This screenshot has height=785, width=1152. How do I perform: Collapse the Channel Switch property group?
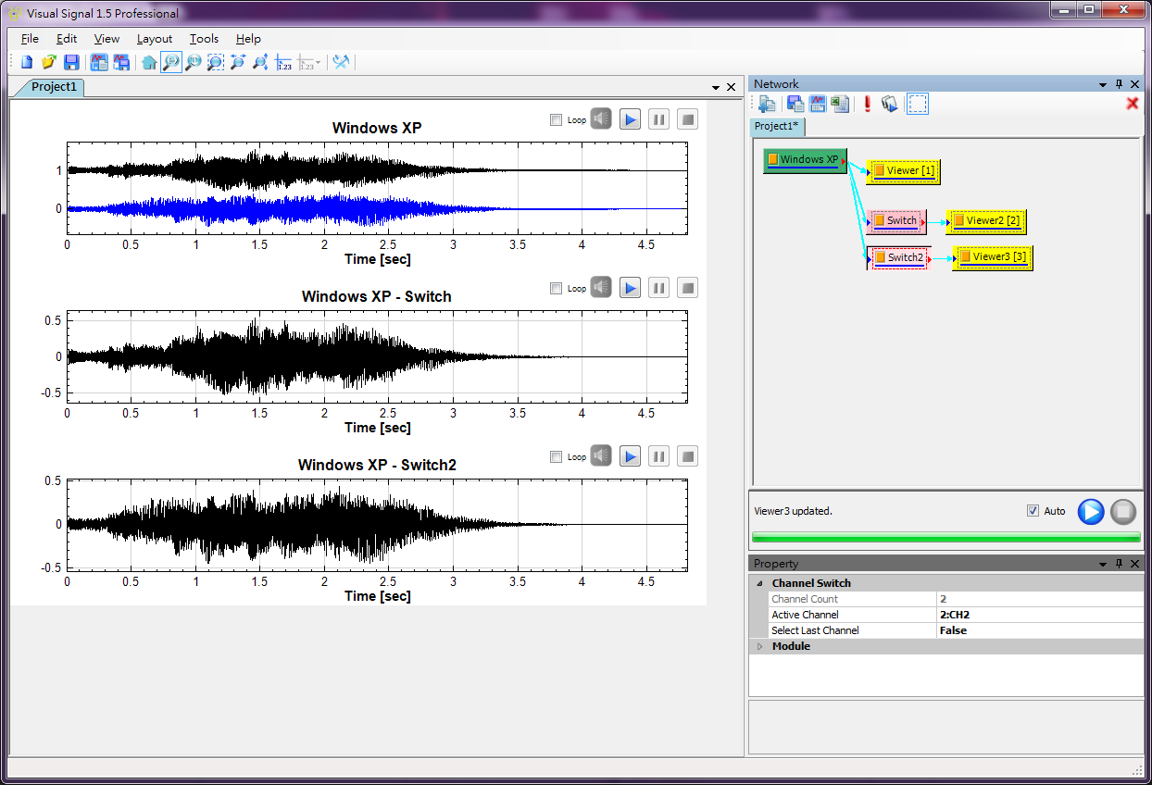click(760, 583)
